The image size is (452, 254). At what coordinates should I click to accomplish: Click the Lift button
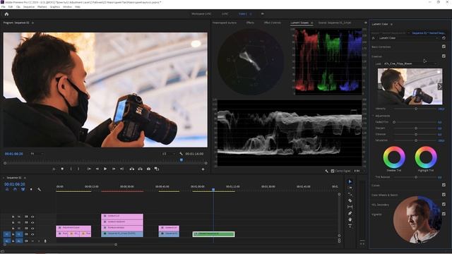(x=132, y=169)
